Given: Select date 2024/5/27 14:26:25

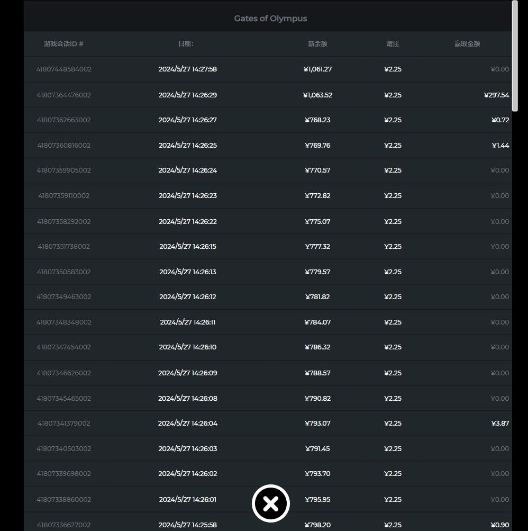Looking at the screenshot, I should point(188,145).
